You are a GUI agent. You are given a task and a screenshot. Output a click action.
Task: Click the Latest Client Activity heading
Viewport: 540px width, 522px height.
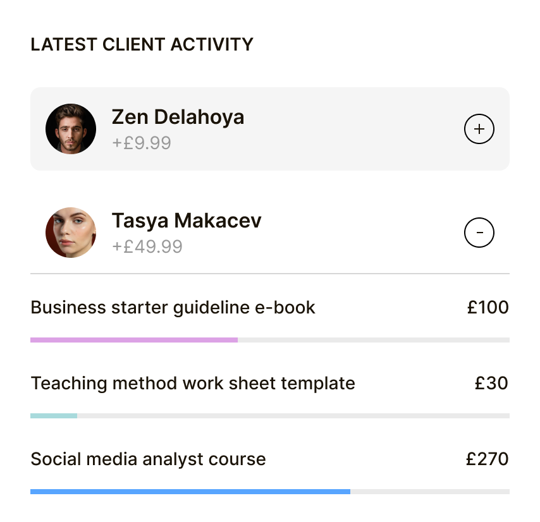tap(142, 45)
